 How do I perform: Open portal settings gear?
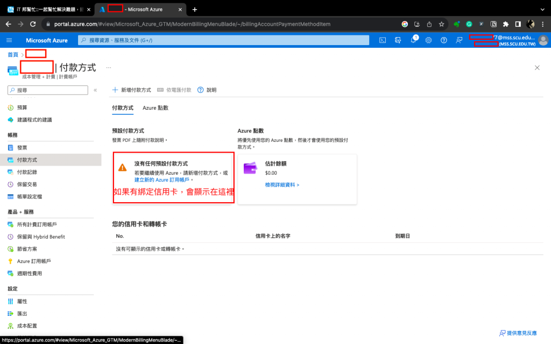click(428, 40)
